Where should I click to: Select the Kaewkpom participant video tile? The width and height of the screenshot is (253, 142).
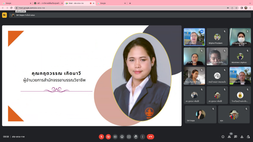194,76
